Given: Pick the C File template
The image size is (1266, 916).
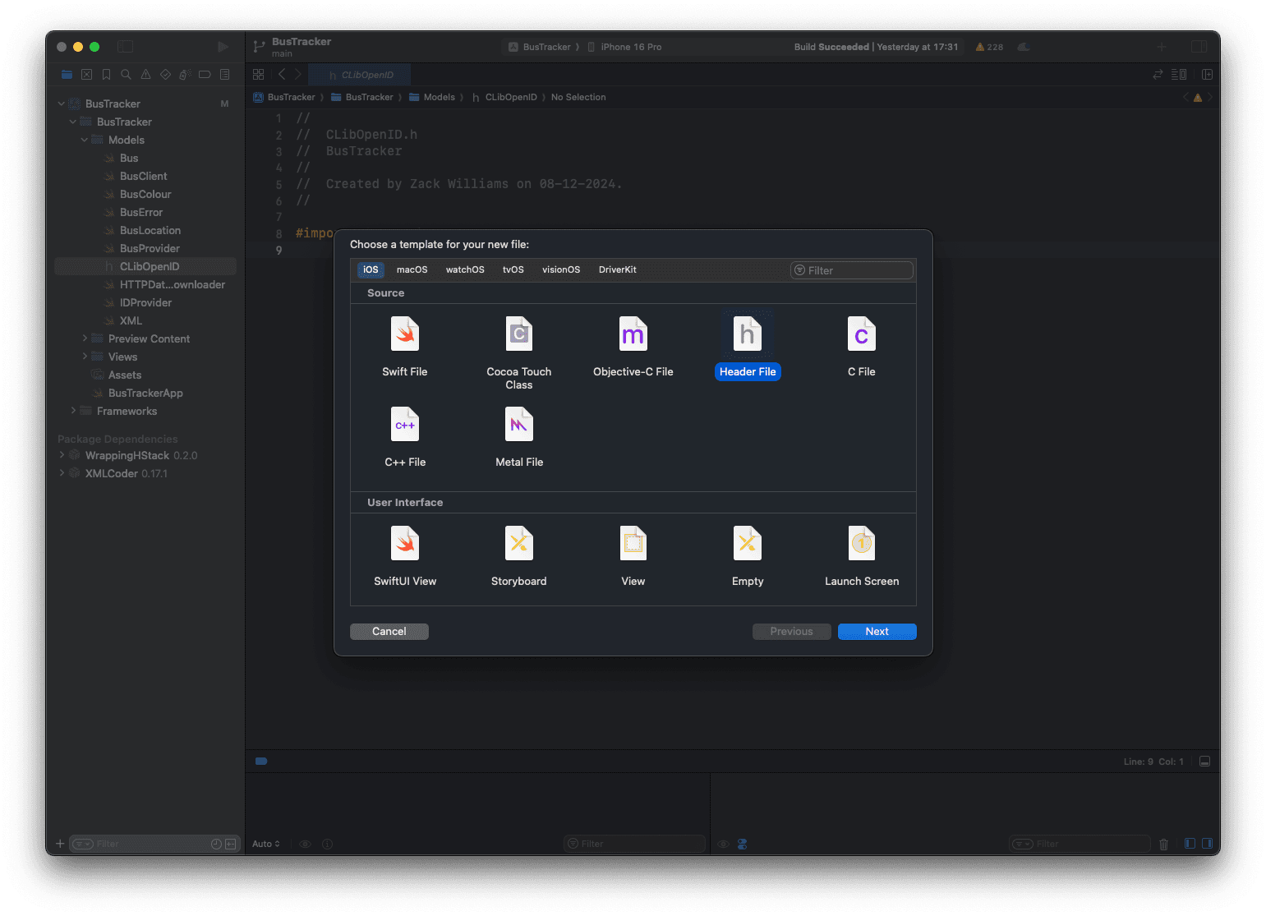Looking at the screenshot, I should coord(862,347).
